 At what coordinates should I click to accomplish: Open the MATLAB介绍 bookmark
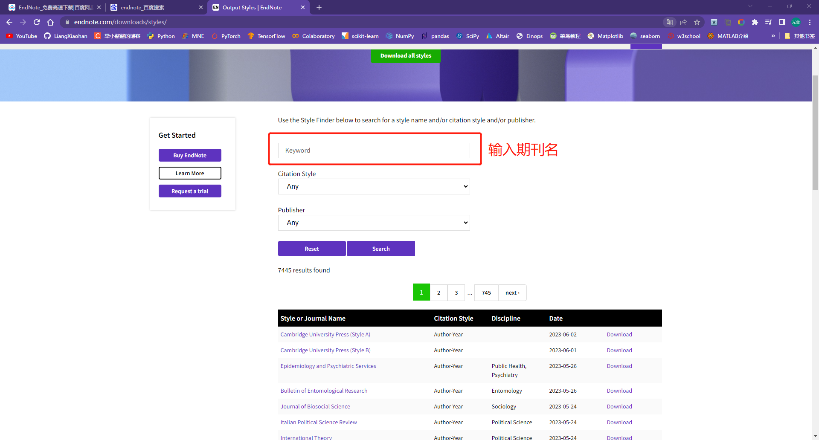click(x=728, y=36)
